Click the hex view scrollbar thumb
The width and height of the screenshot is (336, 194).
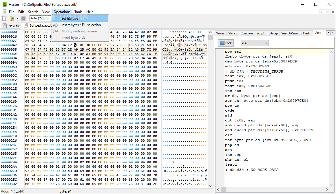point(210,37)
